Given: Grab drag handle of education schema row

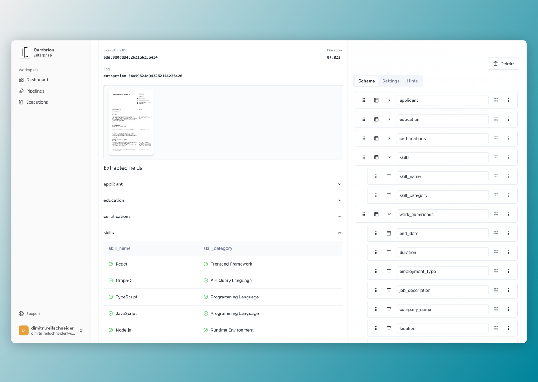Looking at the screenshot, I should [x=364, y=119].
